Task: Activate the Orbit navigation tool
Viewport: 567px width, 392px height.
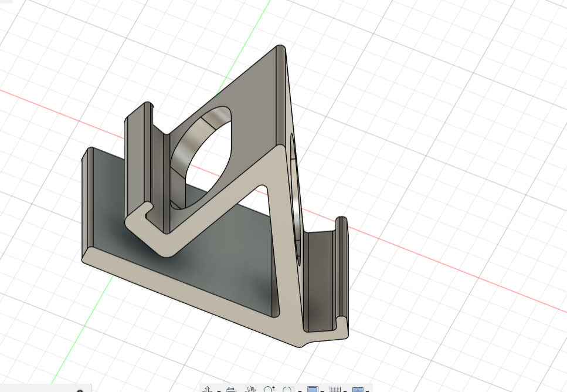Action: pos(208,390)
